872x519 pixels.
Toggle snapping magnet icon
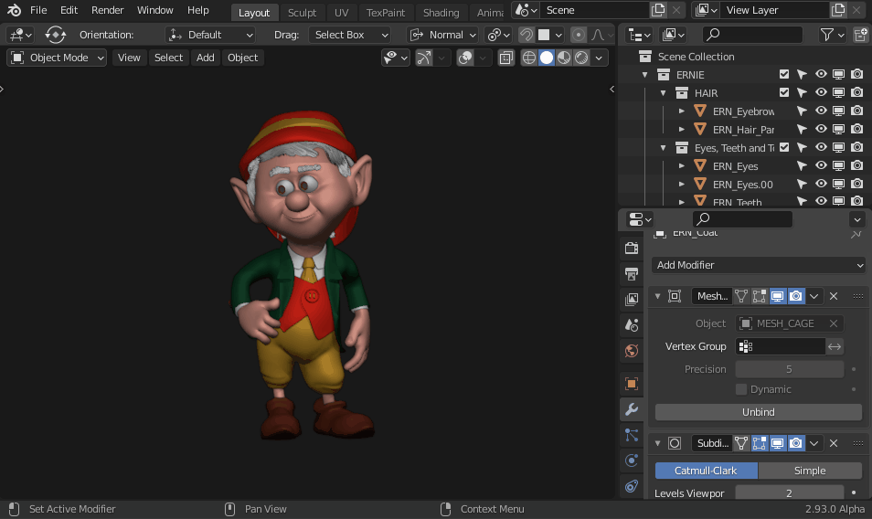526,35
